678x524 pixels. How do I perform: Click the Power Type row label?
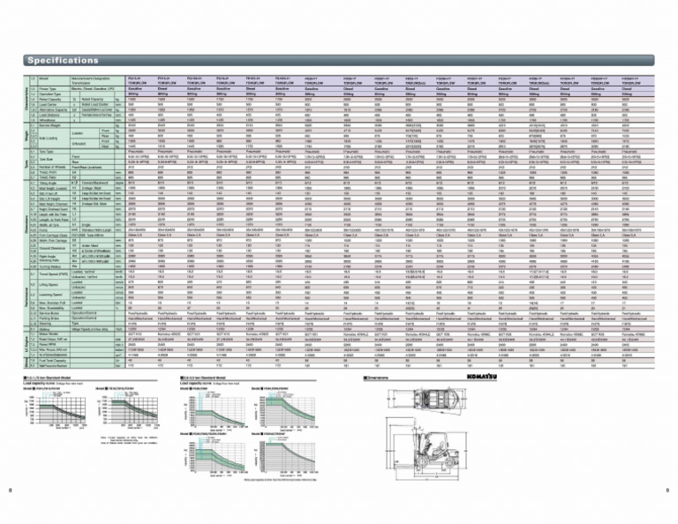coord(48,88)
